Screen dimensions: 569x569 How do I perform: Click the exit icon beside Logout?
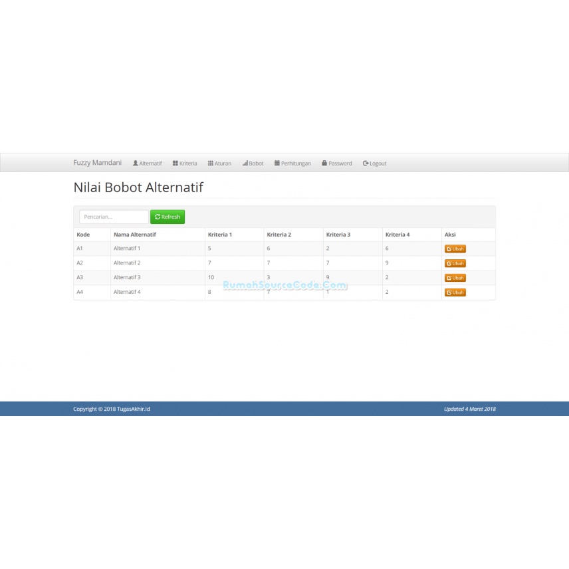[x=366, y=163]
